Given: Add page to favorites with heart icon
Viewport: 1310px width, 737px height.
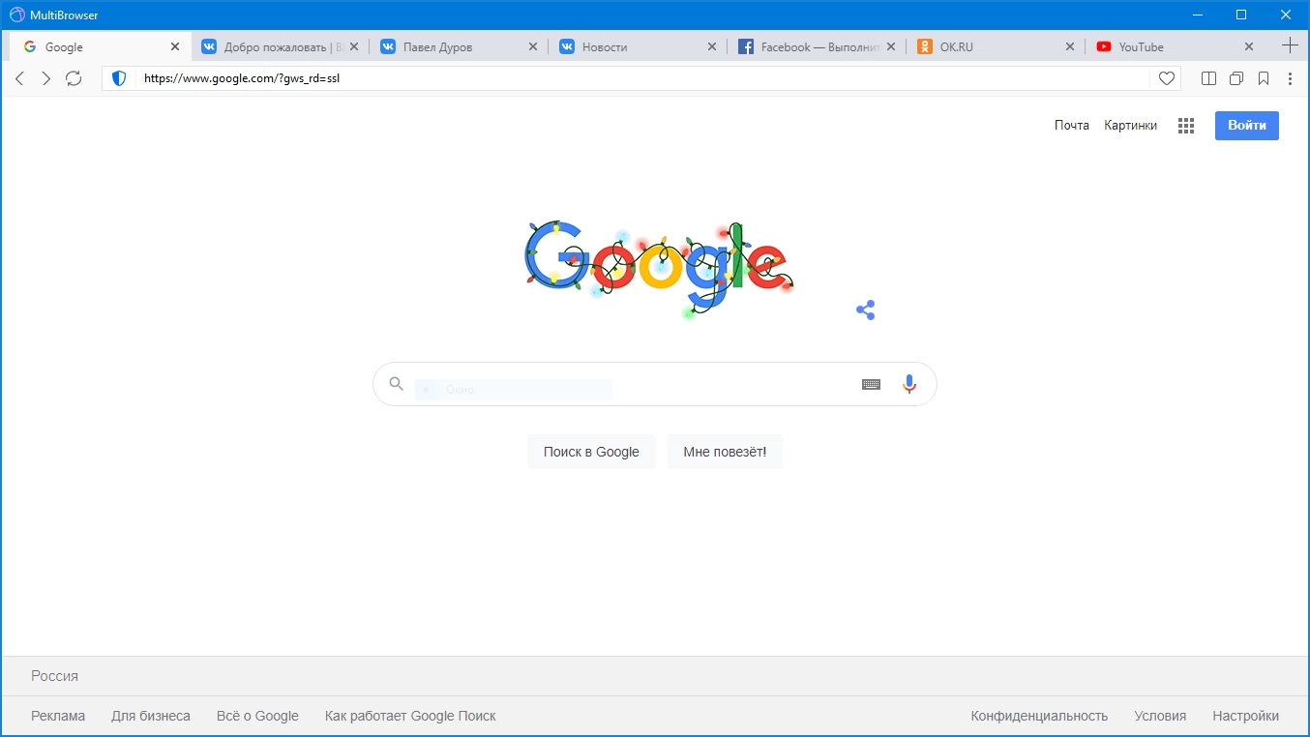Looking at the screenshot, I should [1167, 78].
